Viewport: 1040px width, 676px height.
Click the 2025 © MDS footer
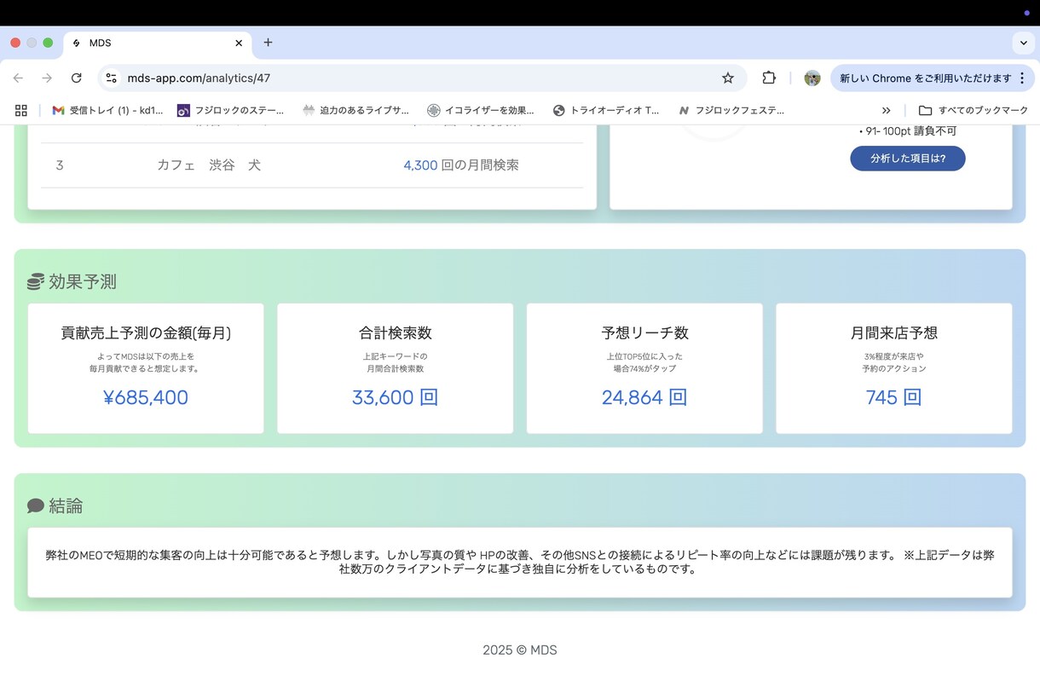pyautogui.click(x=520, y=650)
